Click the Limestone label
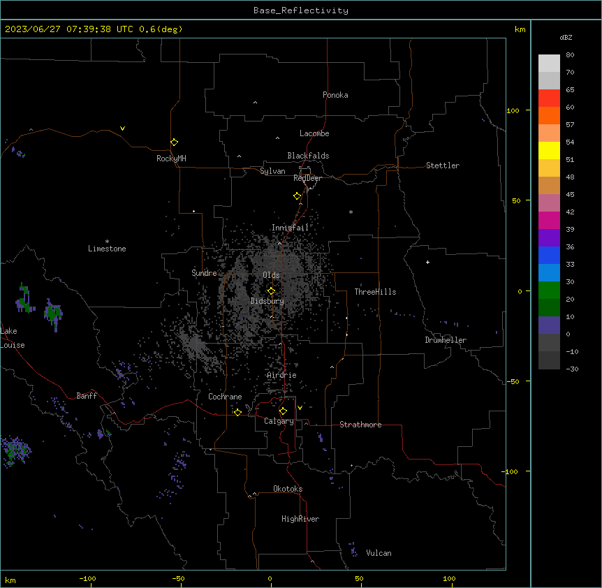 pyautogui.click(x=107, y=249)
